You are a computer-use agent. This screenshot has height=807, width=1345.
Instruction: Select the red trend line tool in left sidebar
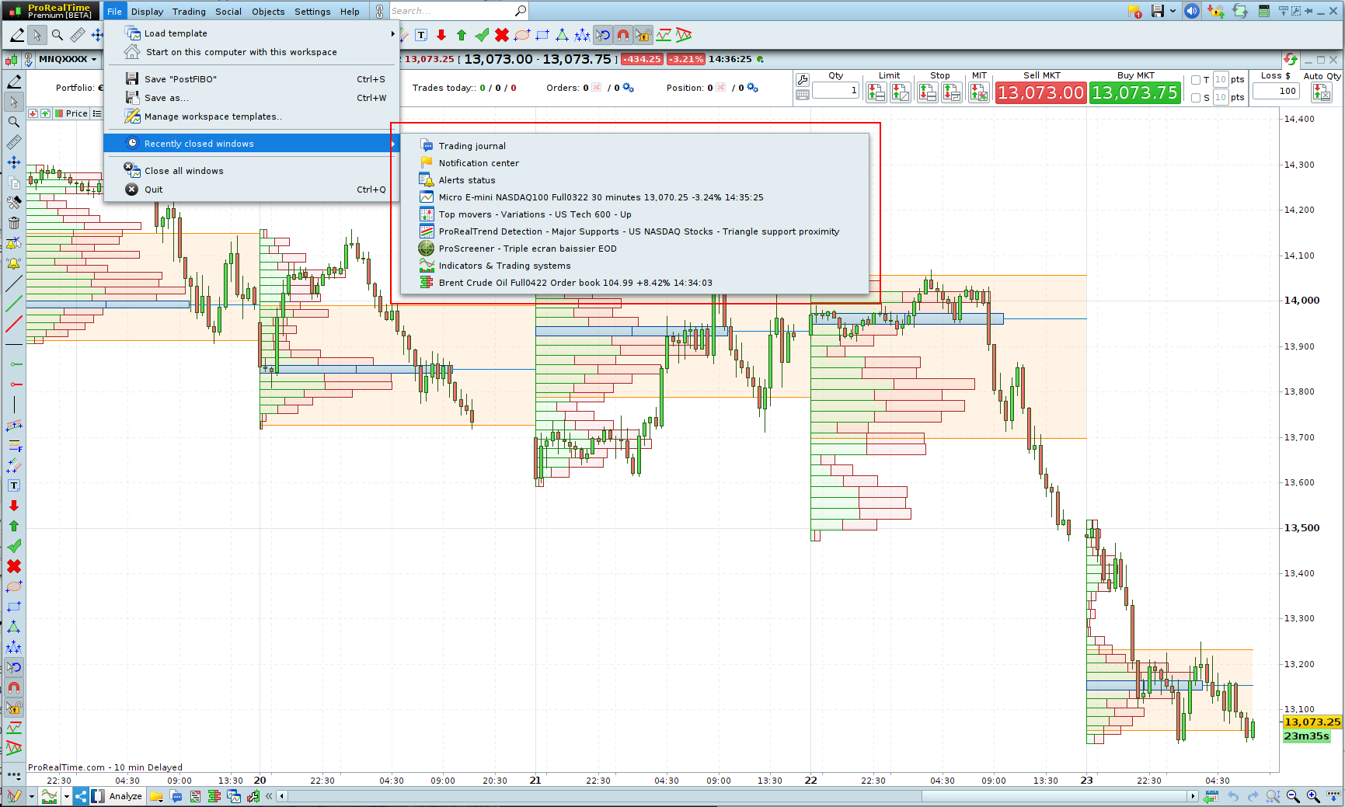[x=14, y=324]
